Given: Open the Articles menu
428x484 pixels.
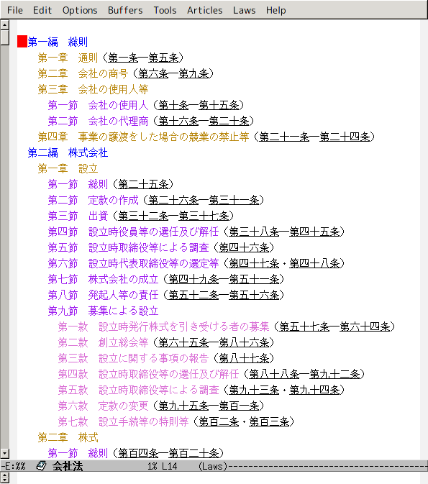Looking at the screenshot, I should point(205,10).
